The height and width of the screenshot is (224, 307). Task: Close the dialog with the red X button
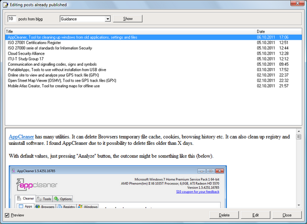297,3
